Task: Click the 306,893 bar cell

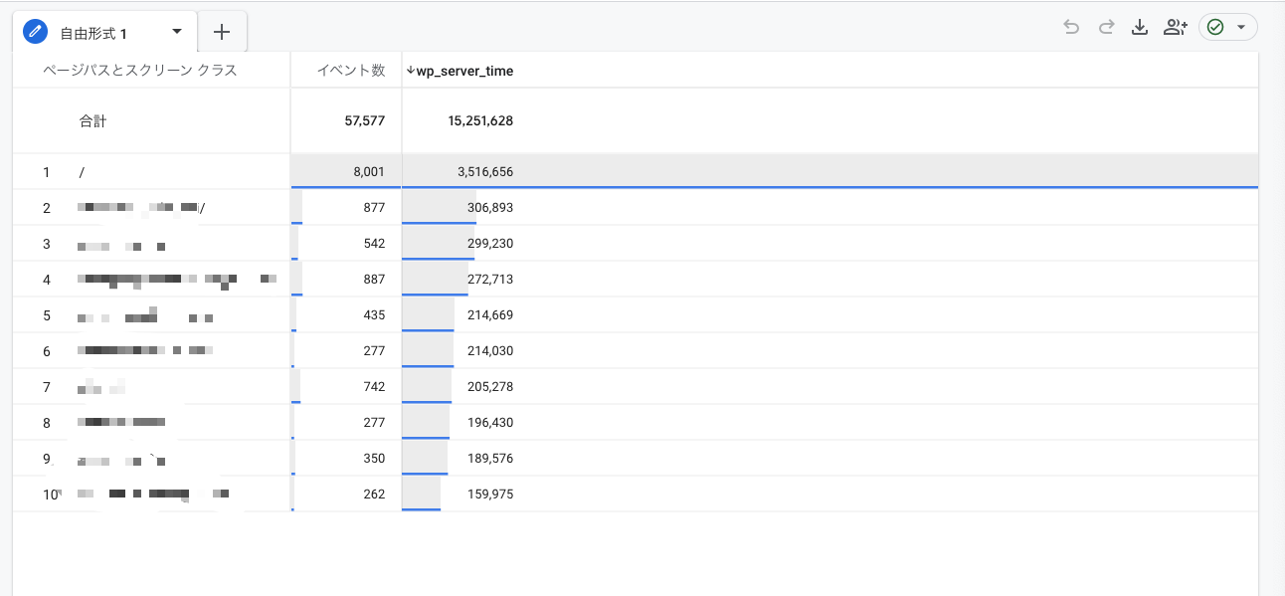Action: click(x=489, y=208)
